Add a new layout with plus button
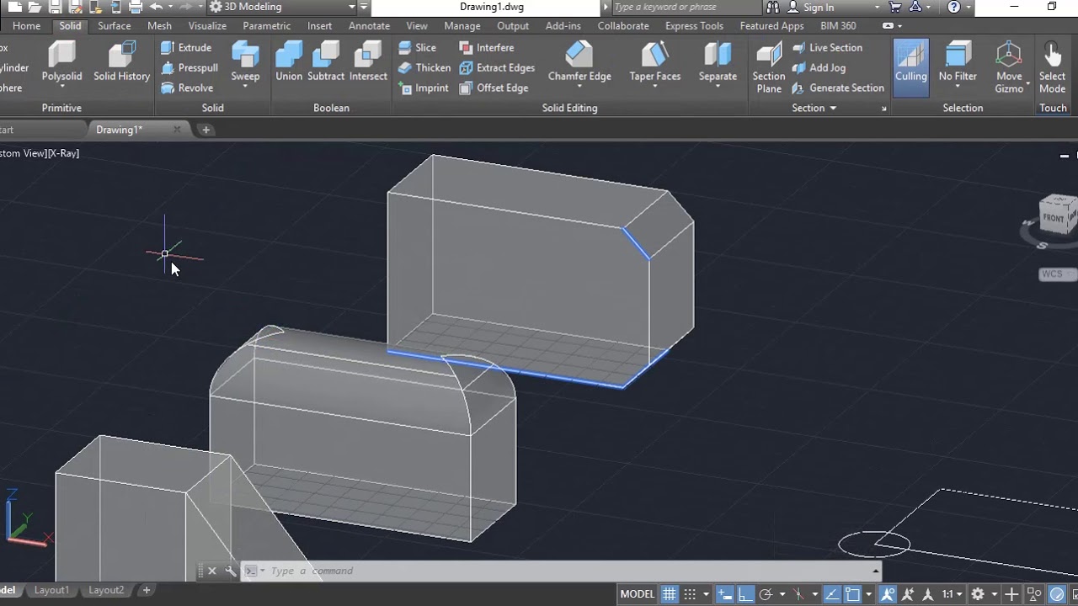Screen dimensions: 1078x606 146,590
